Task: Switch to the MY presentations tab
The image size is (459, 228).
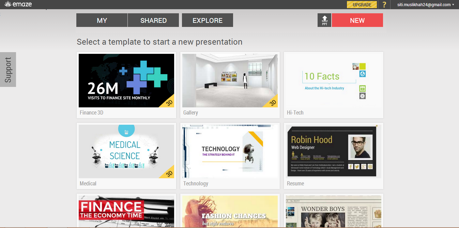Action: pos(102,20)
